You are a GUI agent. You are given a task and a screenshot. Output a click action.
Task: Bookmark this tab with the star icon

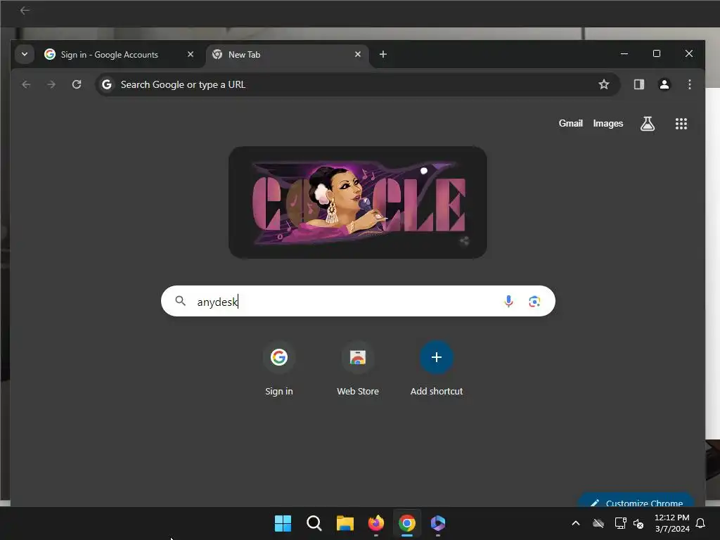(x=604, y=84)
